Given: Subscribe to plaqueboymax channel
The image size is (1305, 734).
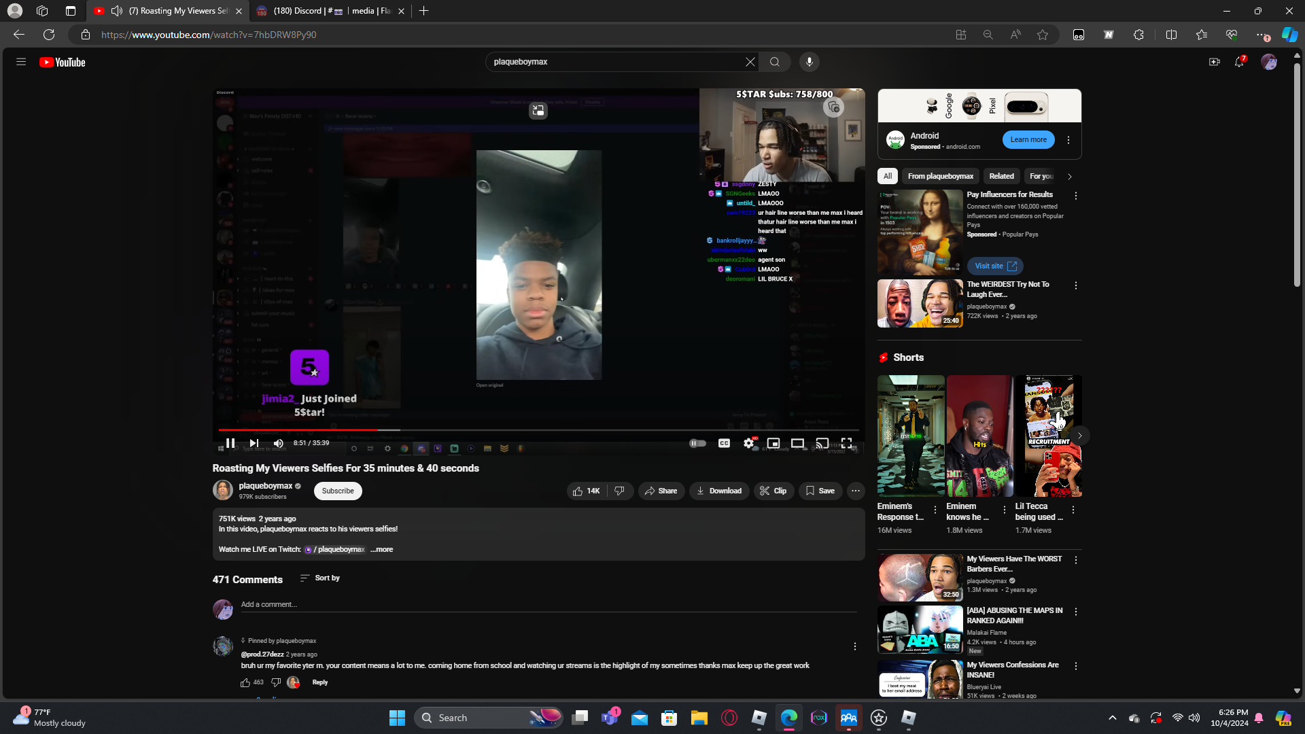Looking at the screenshot, I should point(338,491).
